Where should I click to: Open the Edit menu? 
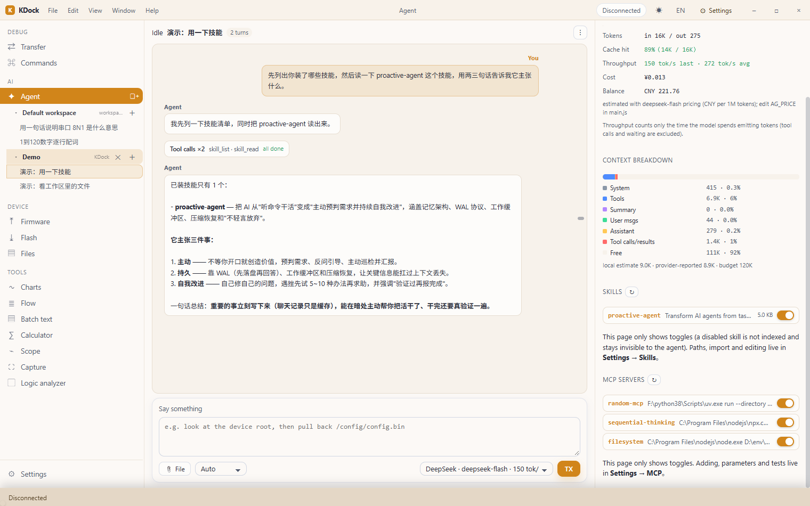click(x=73, y=11)
